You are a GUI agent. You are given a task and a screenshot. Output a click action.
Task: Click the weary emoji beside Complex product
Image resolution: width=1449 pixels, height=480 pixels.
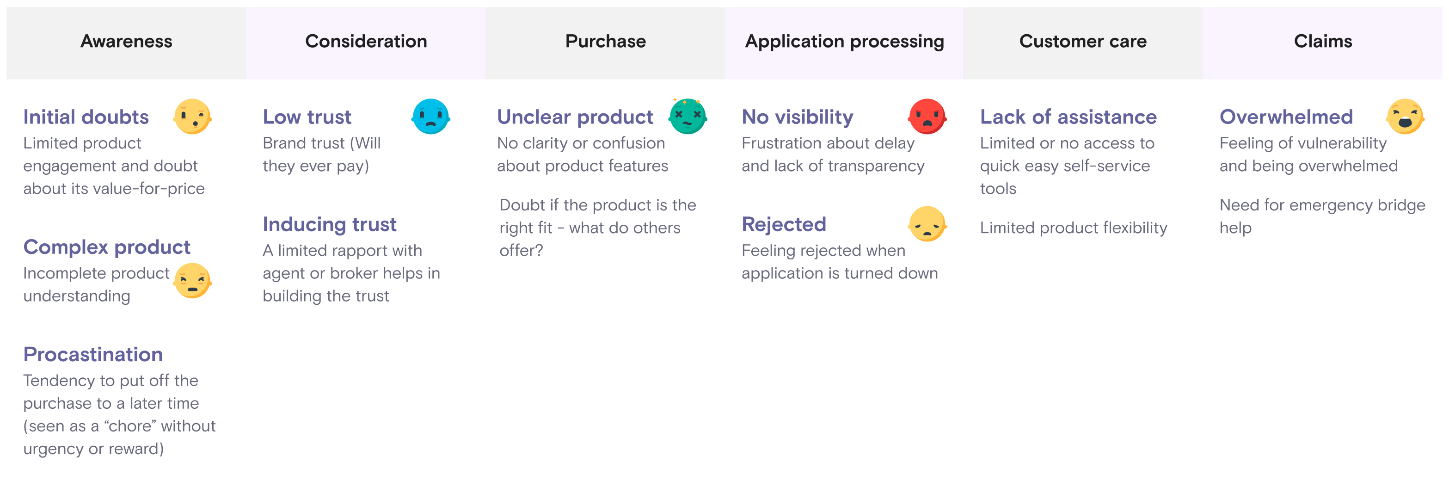(x=192, y=280)
